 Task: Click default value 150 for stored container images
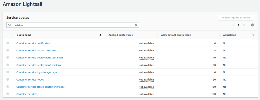214,87
